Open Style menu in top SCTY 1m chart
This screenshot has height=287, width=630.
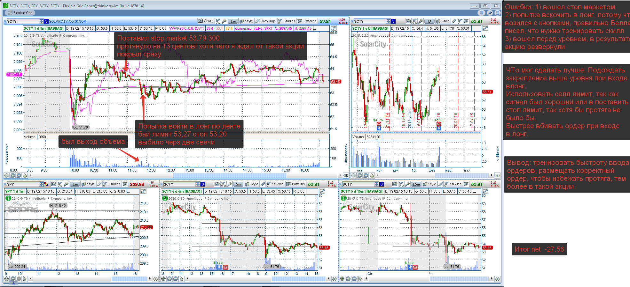click(246, 21)
